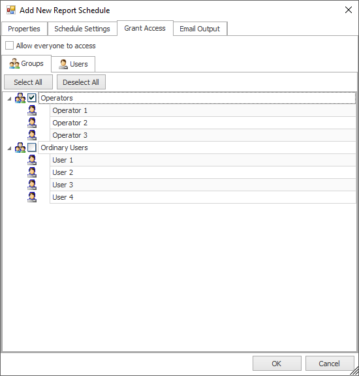Click the user icon beside Operator 1
Viewport: 359px width, 376px height.
point(32,110)
